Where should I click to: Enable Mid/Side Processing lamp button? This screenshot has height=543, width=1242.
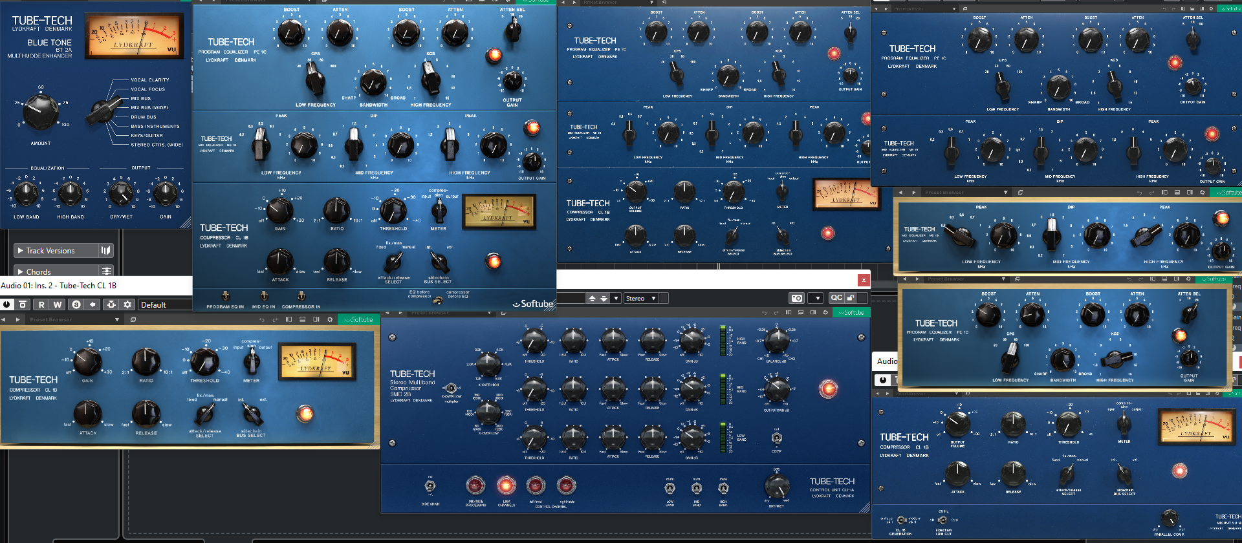(475, 485)
